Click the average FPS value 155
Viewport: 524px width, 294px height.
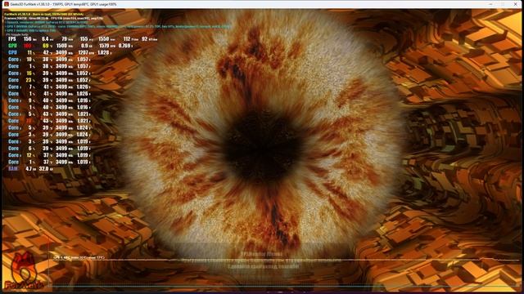click(x=84, y=39)
